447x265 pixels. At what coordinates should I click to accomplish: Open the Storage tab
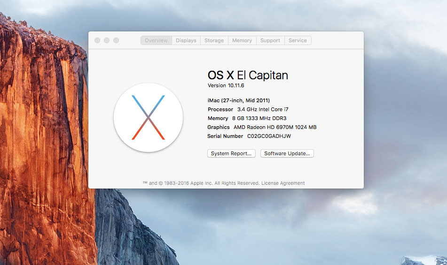214,40
